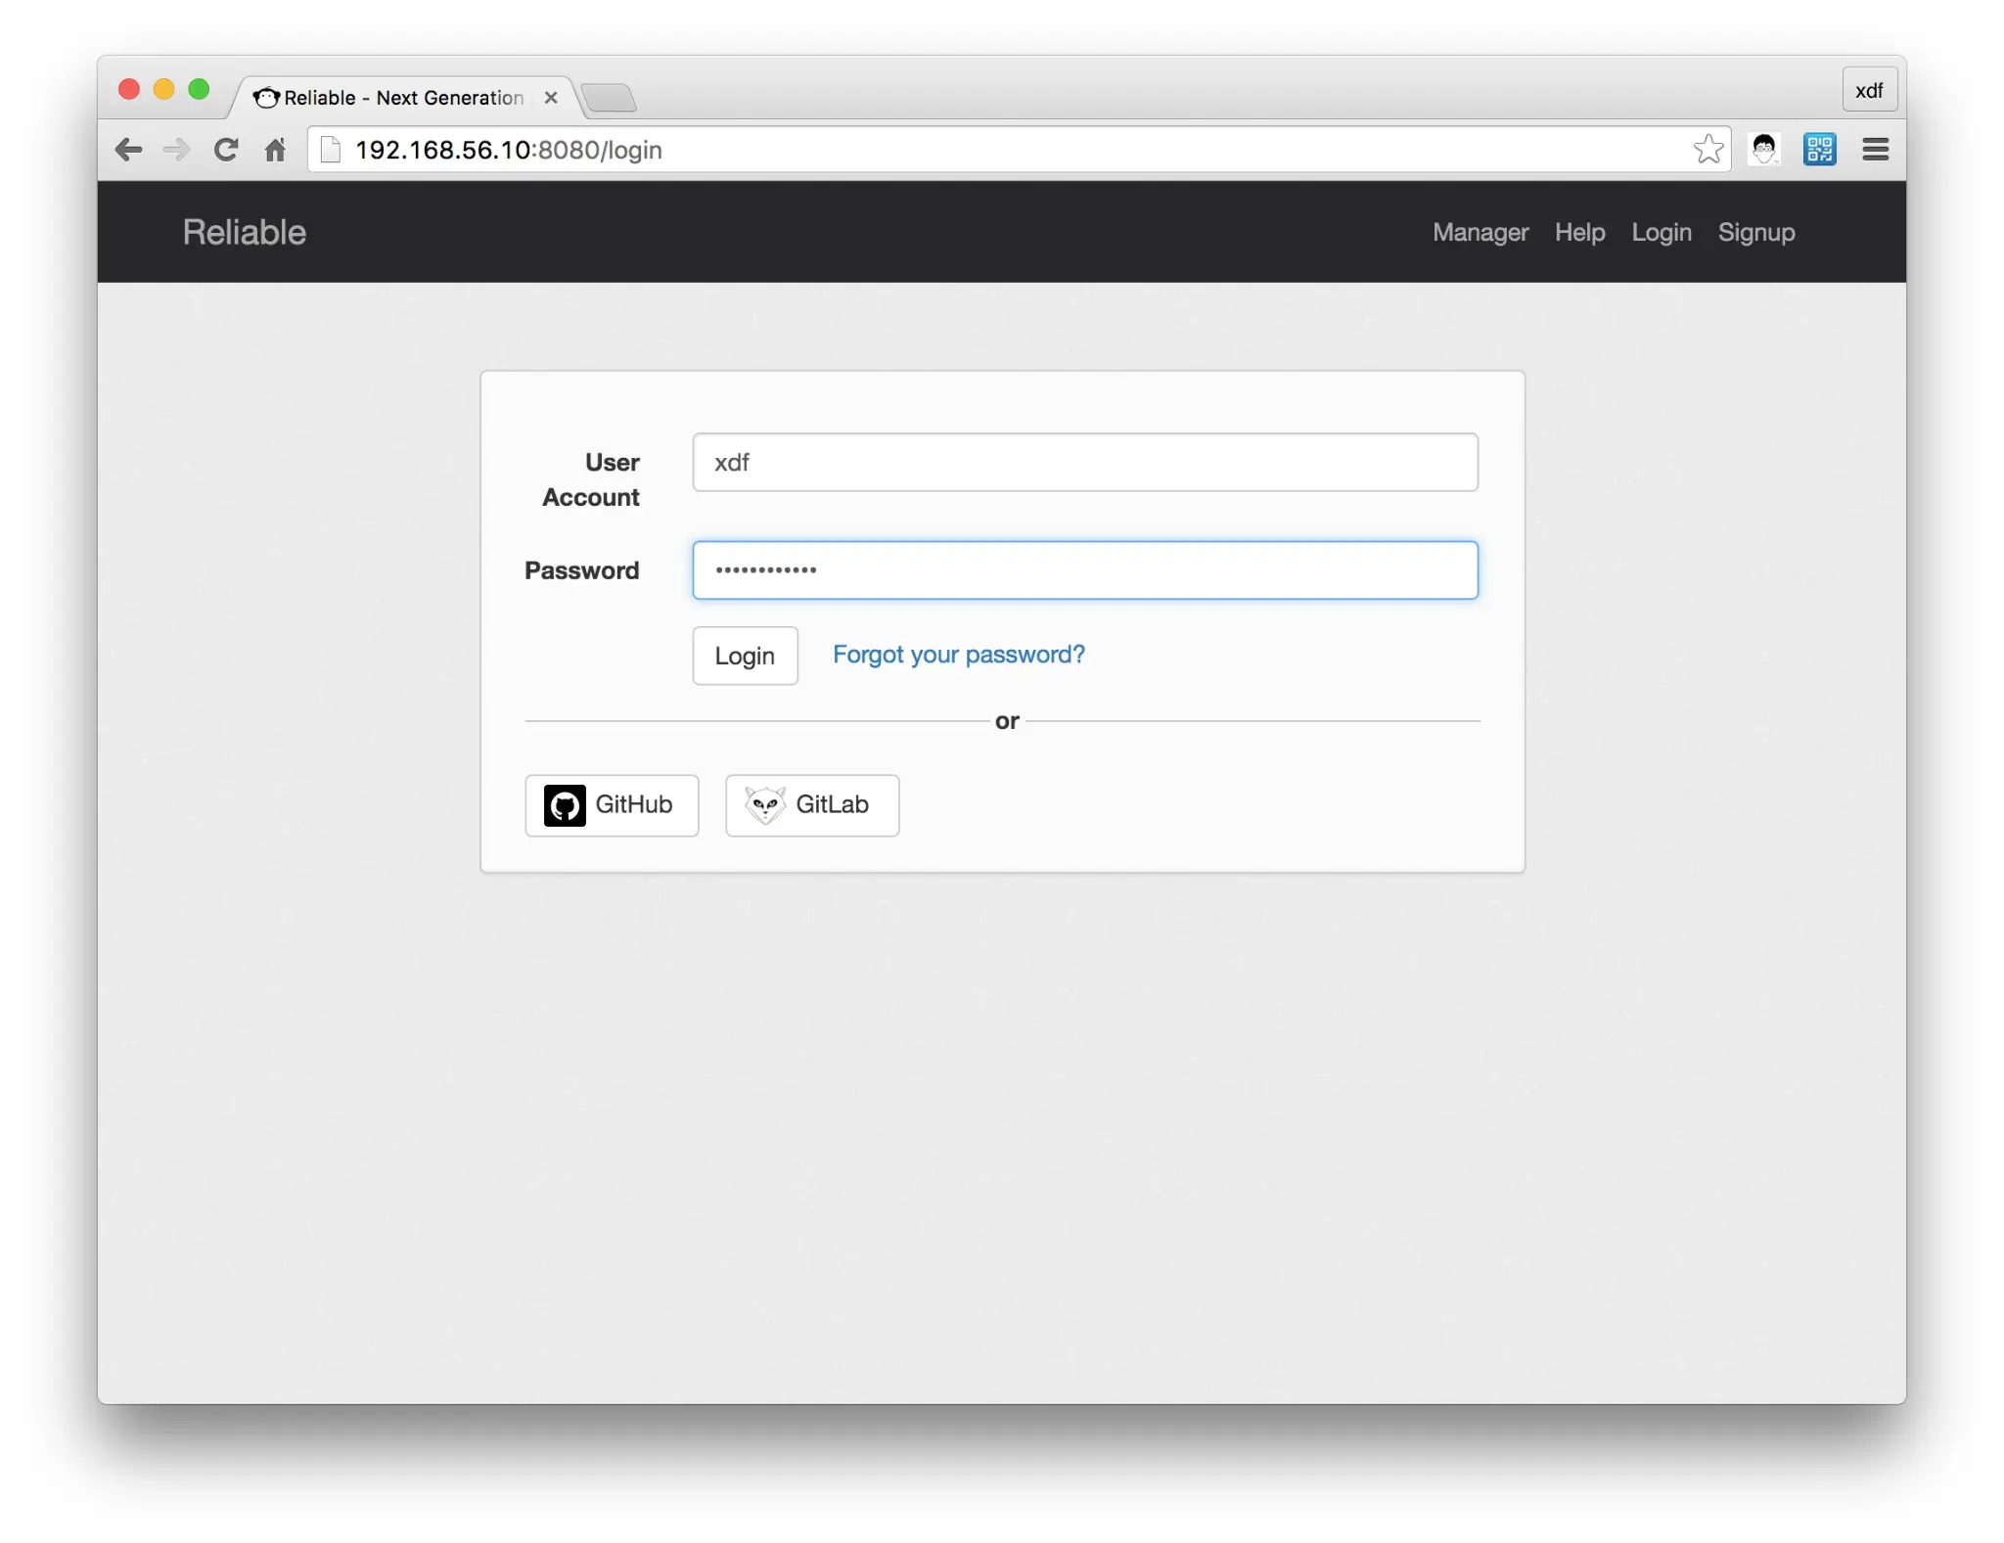
Task: Click the Reliable brand name
Action: tap(243, 232)
